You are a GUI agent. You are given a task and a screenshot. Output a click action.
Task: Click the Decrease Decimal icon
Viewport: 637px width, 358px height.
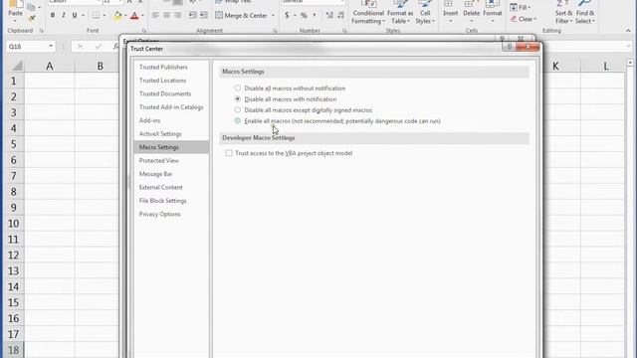pyautogui.click(x=340, y=16)
